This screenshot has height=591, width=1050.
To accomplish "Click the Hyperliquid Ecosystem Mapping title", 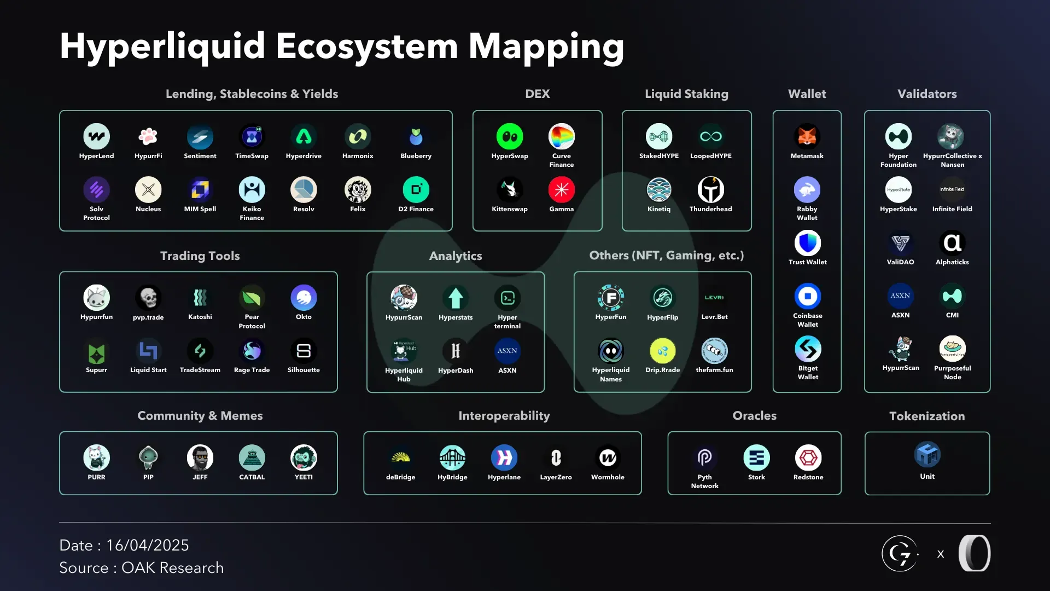I will [341, 46].
